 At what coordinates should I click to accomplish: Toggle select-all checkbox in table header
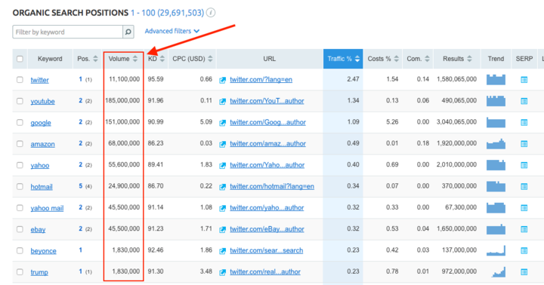tap(20, 59)
